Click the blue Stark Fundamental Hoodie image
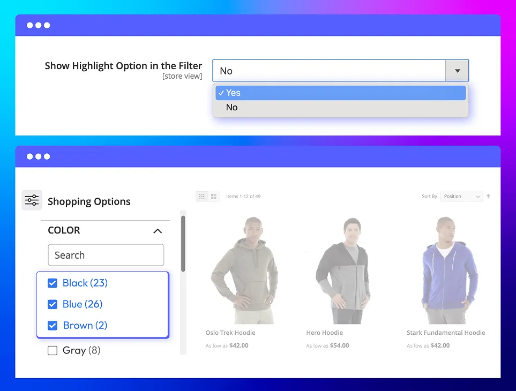Screen dimensions: 516x391 pos(446,270)
